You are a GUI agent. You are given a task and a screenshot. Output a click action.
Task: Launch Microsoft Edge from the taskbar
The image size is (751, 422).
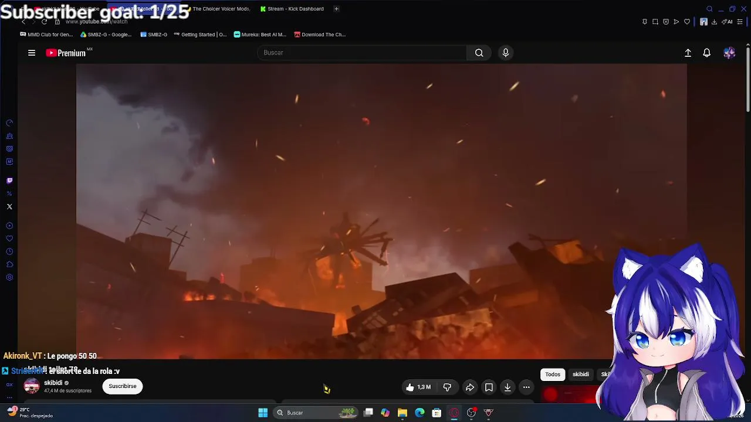(x=420, y=413)
